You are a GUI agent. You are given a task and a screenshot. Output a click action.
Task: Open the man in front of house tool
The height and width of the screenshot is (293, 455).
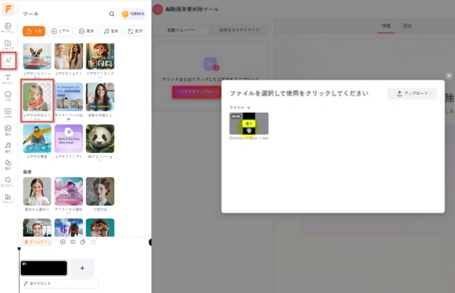point(37,228)
